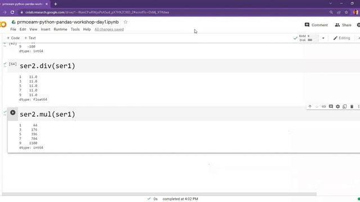360x202 pixels.
Task: Move the selected cell up
Action: [x=310, y=107]
